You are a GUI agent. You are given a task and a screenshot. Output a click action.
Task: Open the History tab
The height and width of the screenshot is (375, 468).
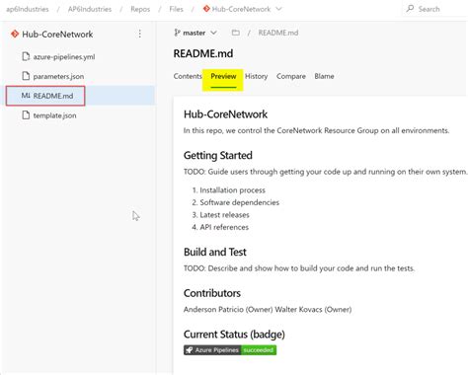256,76
